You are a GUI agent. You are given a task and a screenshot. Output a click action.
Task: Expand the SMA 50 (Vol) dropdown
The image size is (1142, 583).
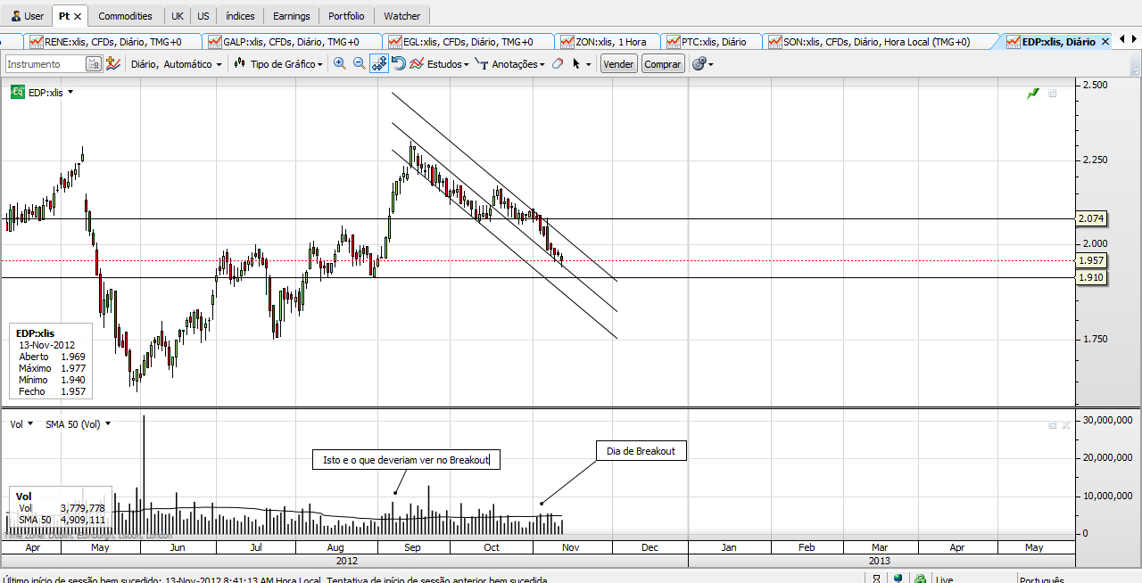[x=108, y=424]
